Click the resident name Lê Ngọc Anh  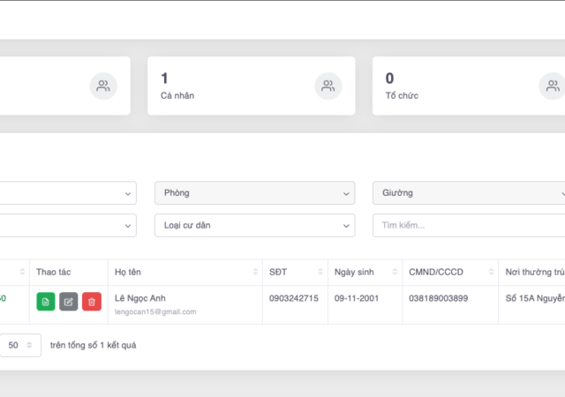click(140, 298)
